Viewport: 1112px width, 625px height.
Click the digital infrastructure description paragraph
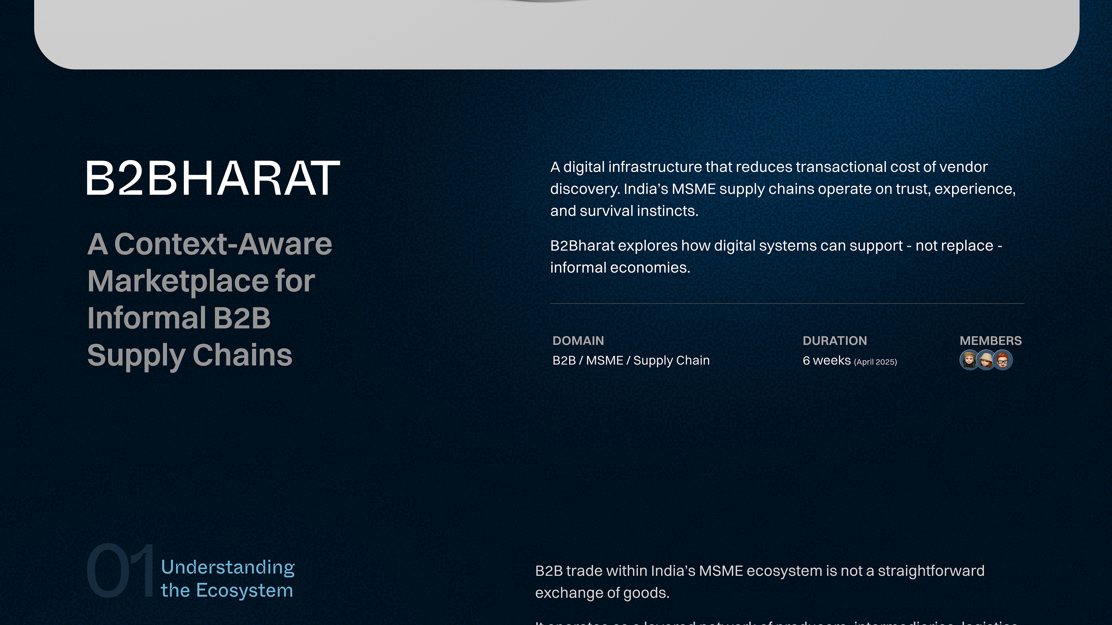point(782,189)
